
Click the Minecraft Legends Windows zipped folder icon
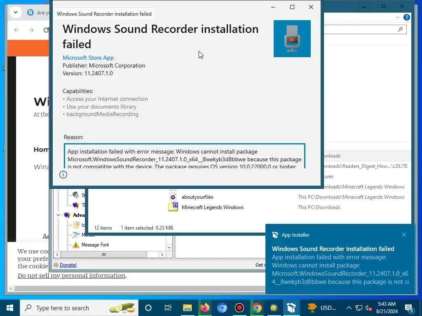pos(173,207)
